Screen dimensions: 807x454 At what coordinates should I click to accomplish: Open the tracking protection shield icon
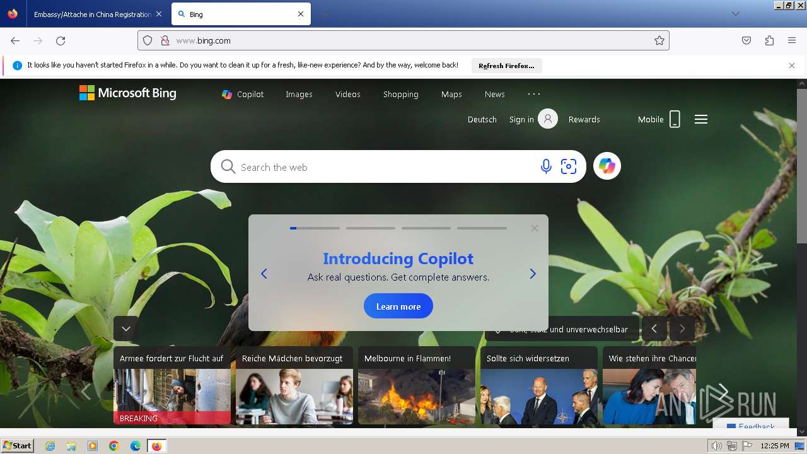pos(148,40)
